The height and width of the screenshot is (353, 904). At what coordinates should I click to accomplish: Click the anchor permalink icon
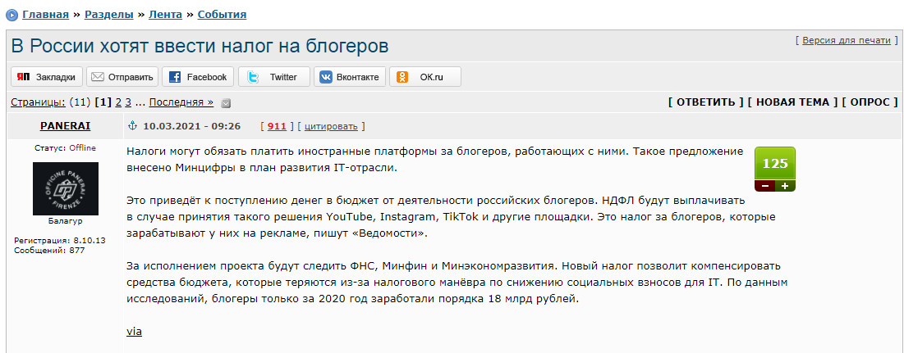tap(132, 126)
